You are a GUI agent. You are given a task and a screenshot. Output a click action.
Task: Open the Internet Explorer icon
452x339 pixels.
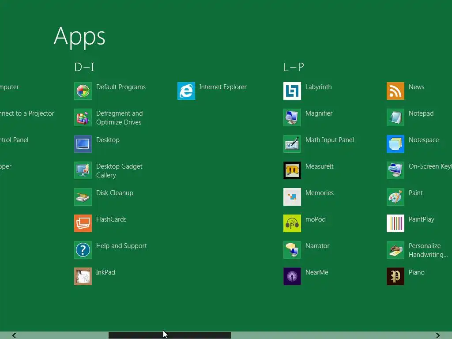(186, 91)
